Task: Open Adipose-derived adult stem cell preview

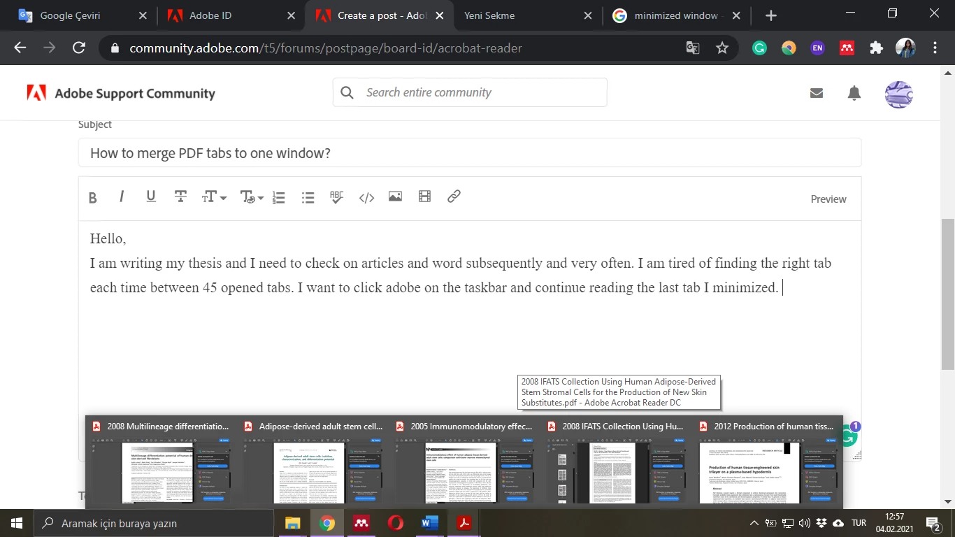Action: tap(313, 462)
